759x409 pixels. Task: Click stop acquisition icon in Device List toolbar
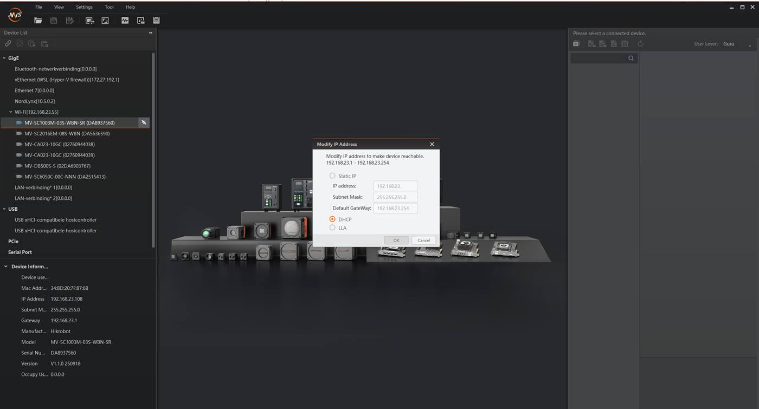44,43
